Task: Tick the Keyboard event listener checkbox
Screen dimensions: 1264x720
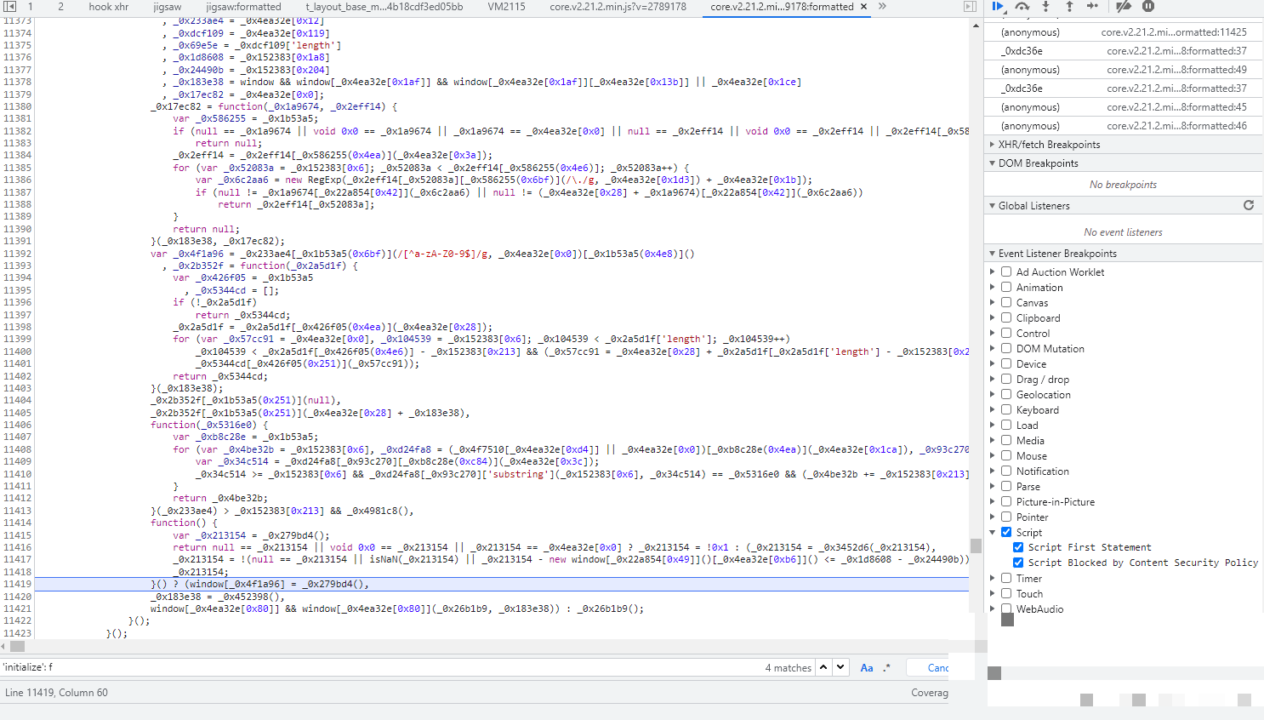Action: pyautogui.click(x=1006, y=410)
